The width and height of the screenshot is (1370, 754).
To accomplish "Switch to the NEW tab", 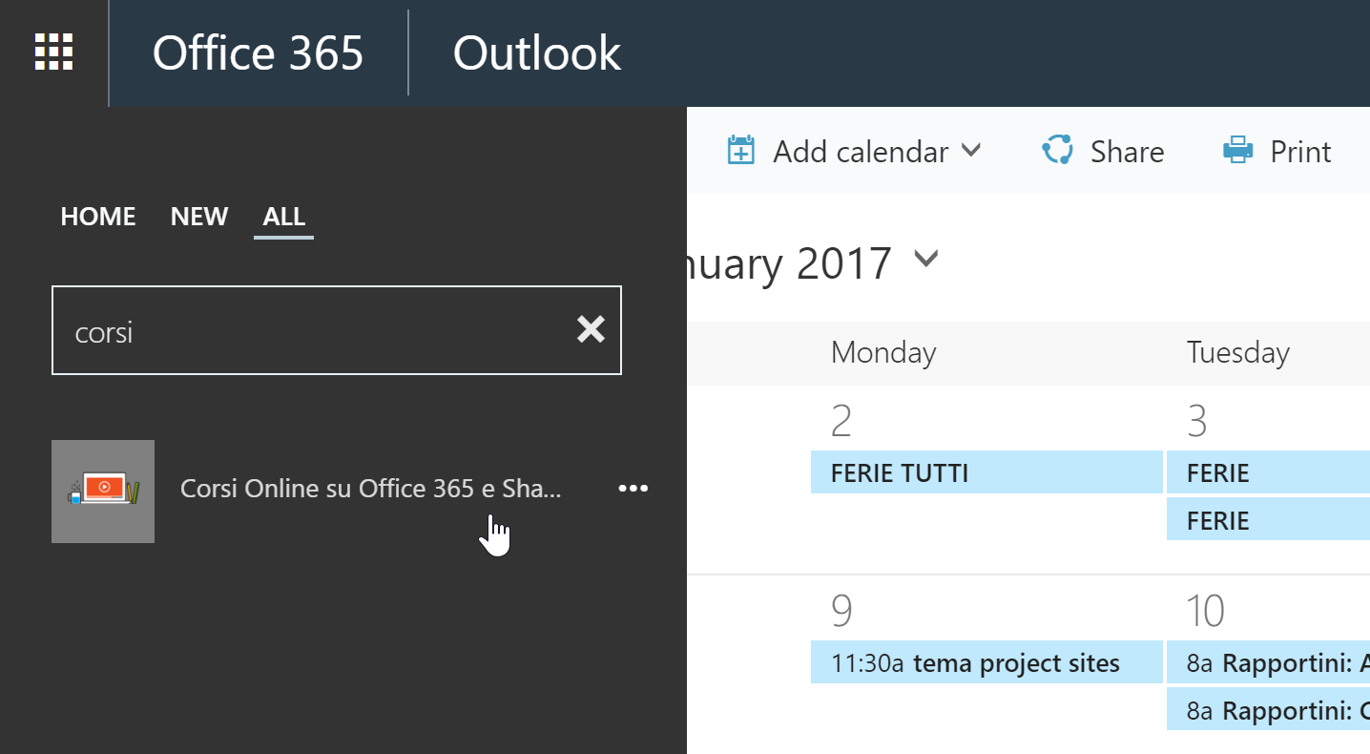I will pos(199,217).
